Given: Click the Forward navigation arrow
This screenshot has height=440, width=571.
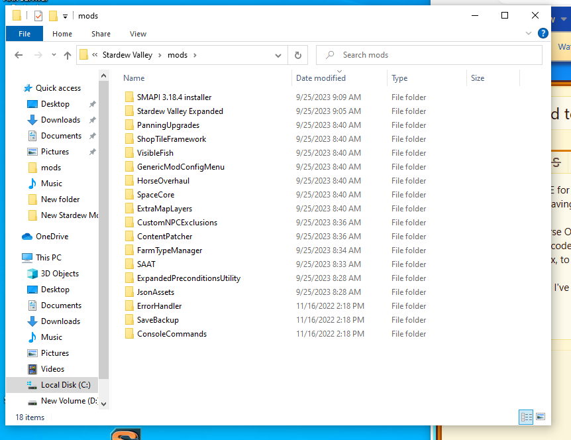Looking at the screenshot, I should 38,55.
